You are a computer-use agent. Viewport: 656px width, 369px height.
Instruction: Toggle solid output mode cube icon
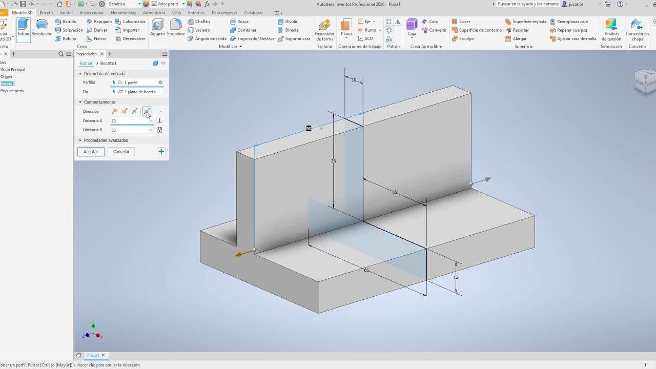click(155, 64)
